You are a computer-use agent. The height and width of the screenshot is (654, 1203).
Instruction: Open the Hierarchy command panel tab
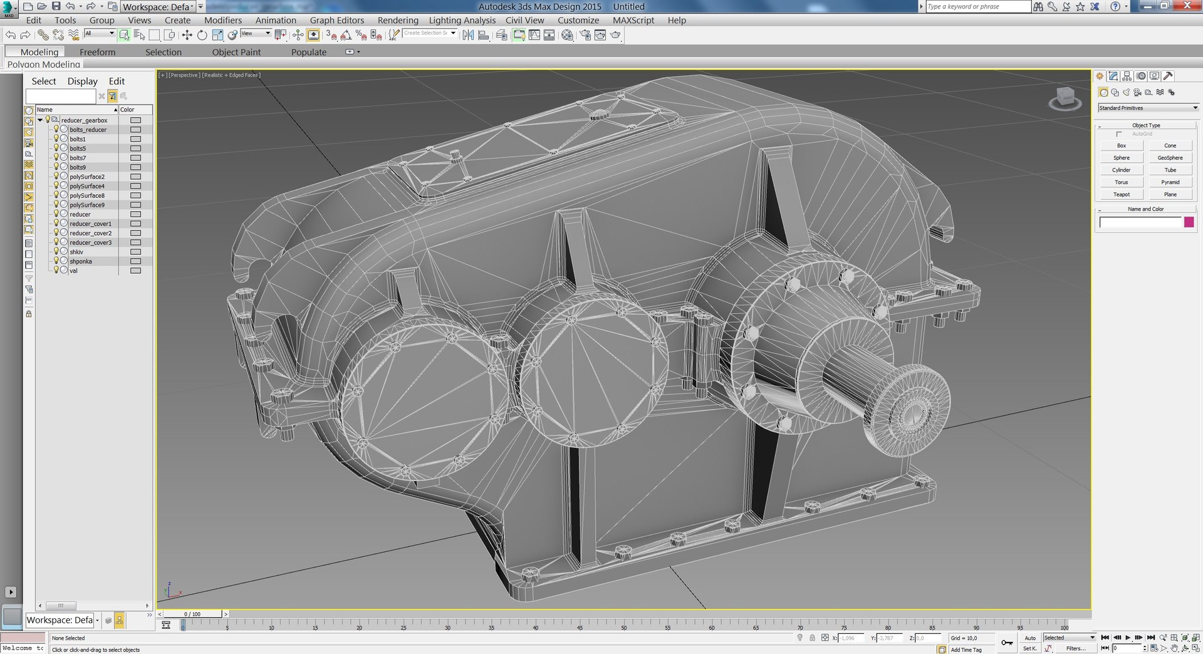(x=1127, y=76)
